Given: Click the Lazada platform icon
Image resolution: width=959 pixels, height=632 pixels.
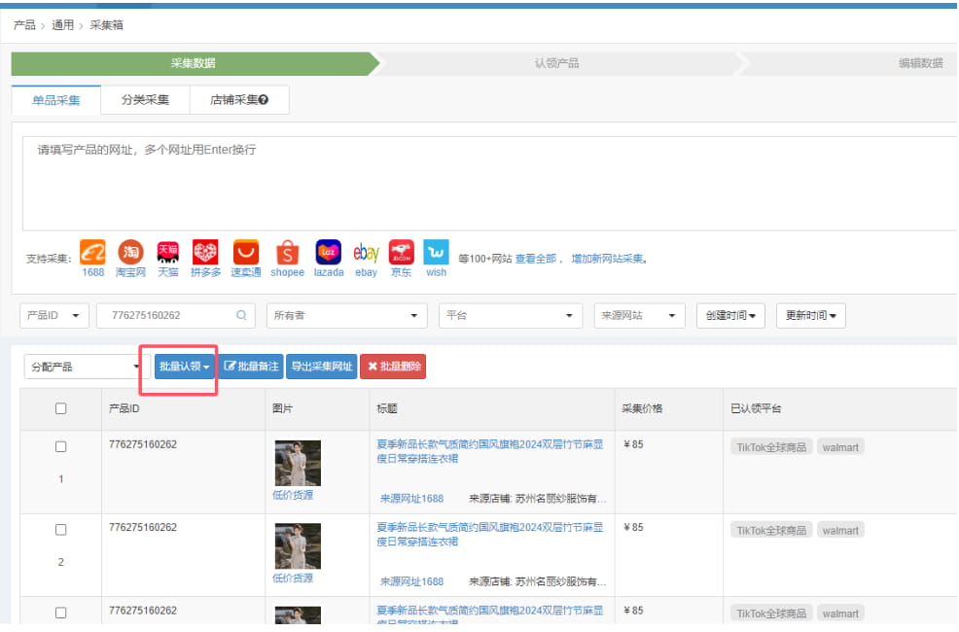Looking at the screenshot, I should pyautogui.click(x=329, y=253).
